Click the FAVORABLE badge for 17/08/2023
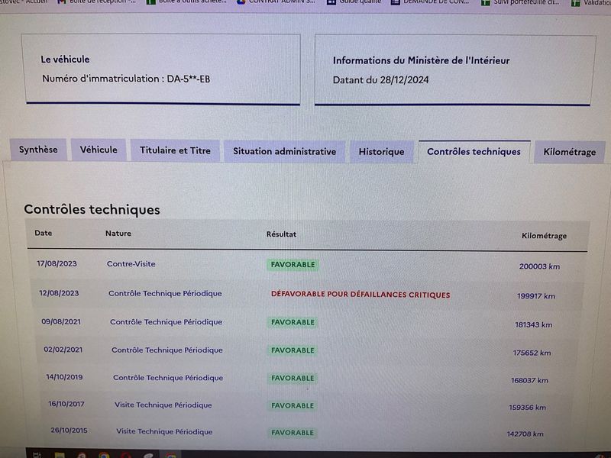 coord(293,265)
